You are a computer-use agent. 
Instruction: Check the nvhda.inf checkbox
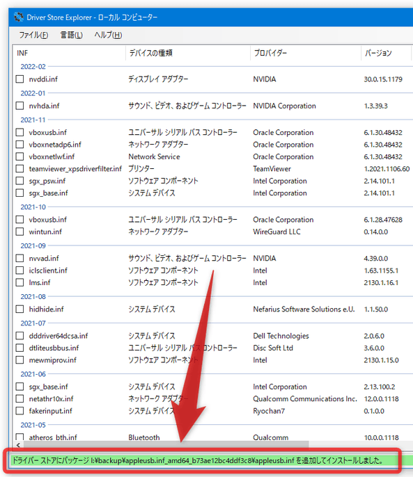click(x=20, y=106)
